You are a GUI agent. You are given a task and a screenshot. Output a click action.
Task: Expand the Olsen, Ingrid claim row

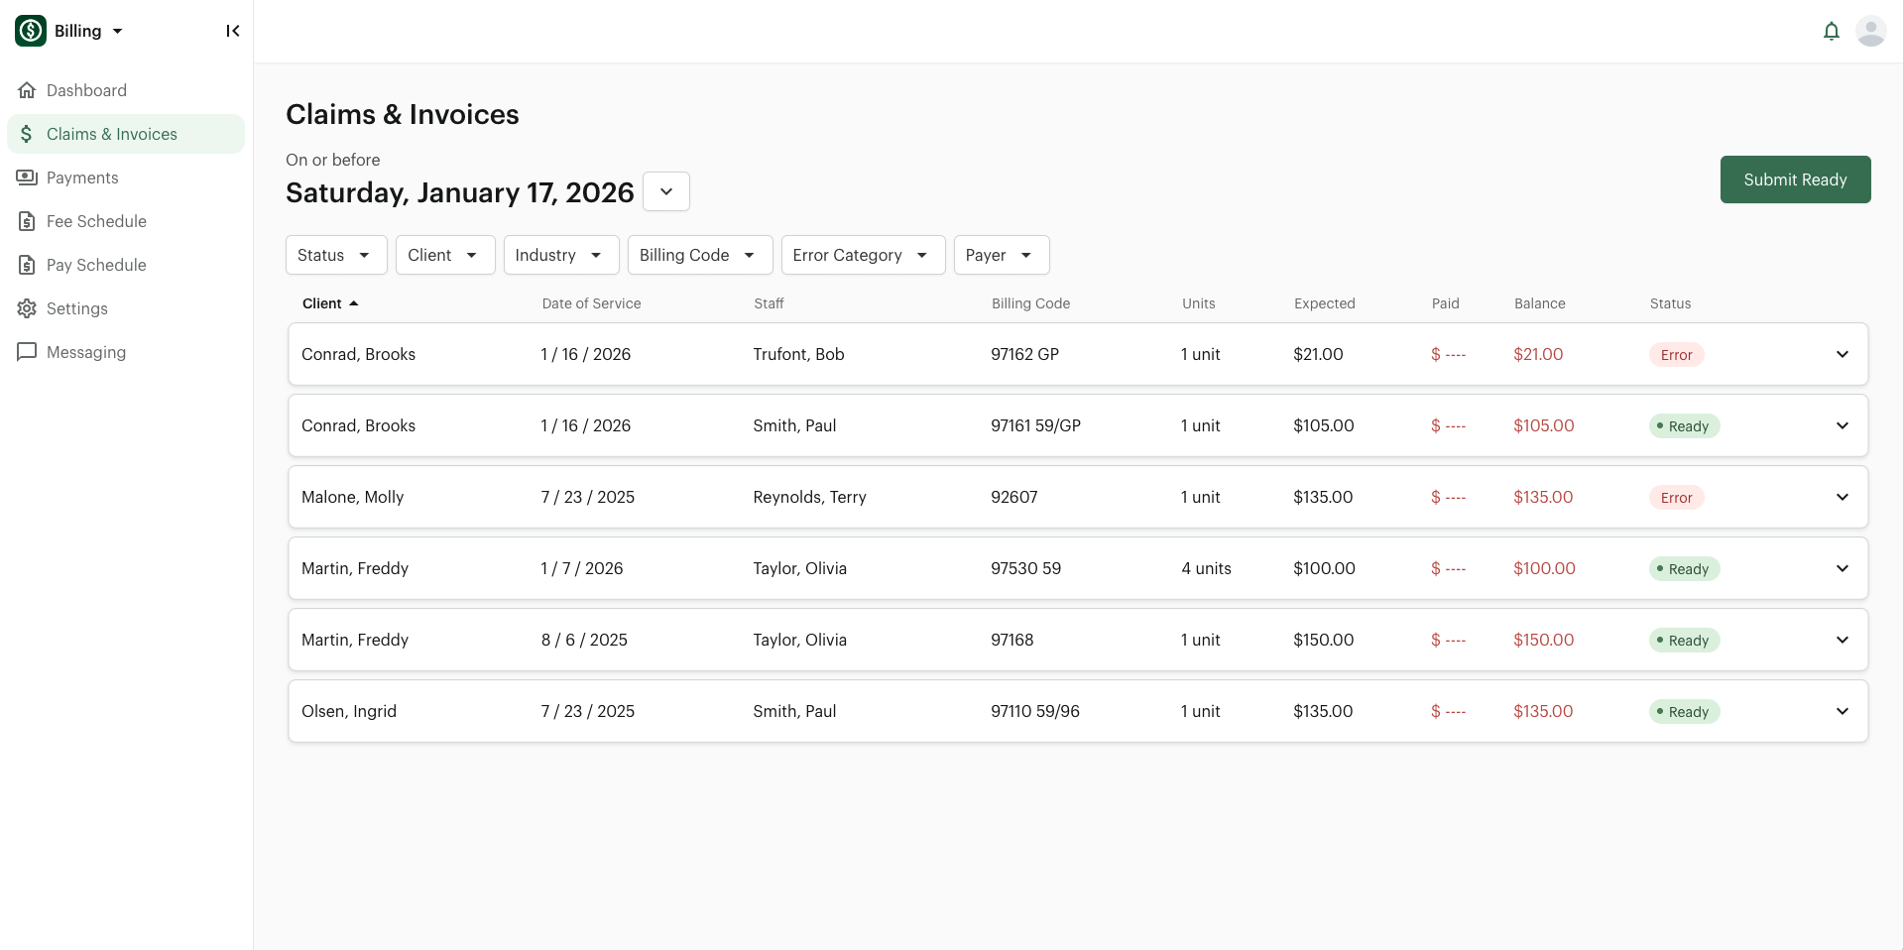pos(1842,711)
